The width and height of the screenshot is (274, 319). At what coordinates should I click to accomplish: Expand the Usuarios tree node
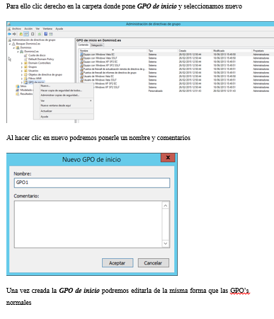(22, 71)
